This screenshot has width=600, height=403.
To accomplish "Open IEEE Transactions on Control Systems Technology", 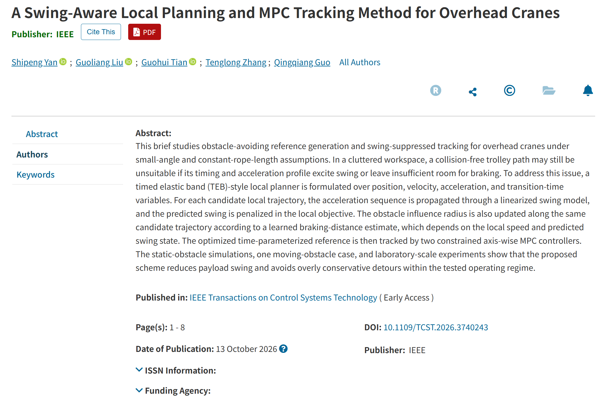I will coord(283,298).
